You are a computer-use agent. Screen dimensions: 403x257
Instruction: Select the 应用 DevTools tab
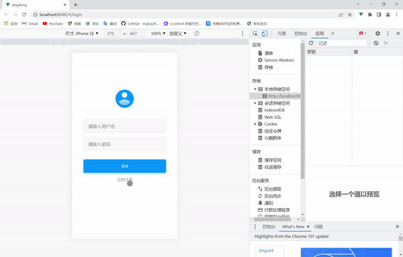pos(320,34)
